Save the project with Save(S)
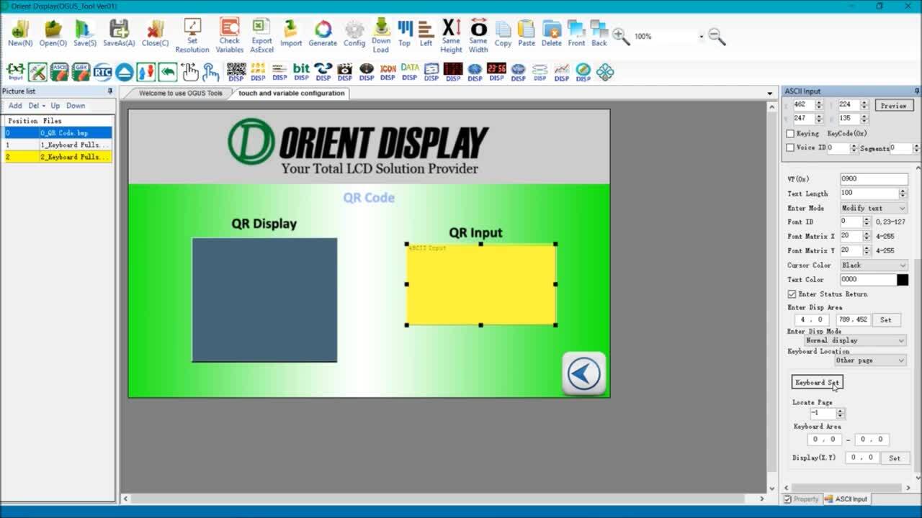922x518 pixels. (84, 33)
